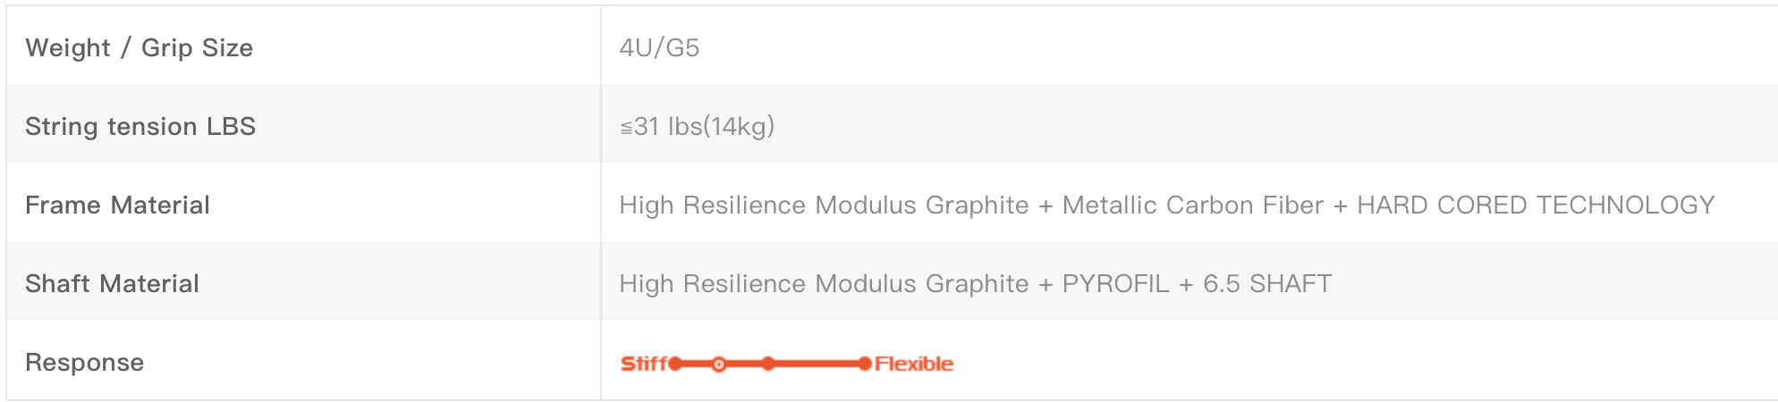Select the 4U/G5 value text
1778x402 pixels.
tap(659, 48)
